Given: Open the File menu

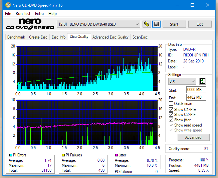Looking at the screenshot, I should point(8,14).
